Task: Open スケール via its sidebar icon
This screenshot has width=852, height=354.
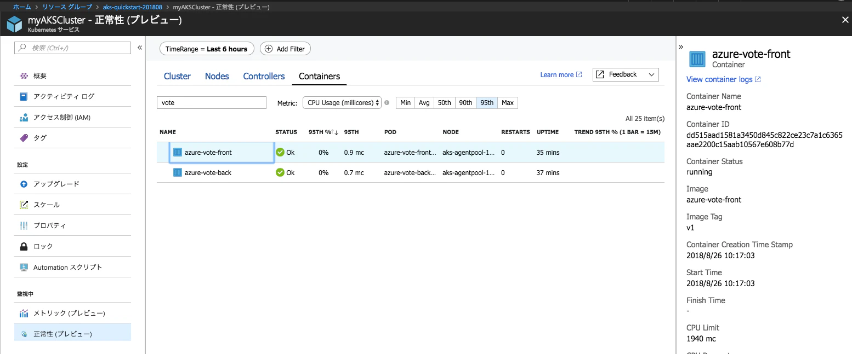Action: click(x=24, y=205)
